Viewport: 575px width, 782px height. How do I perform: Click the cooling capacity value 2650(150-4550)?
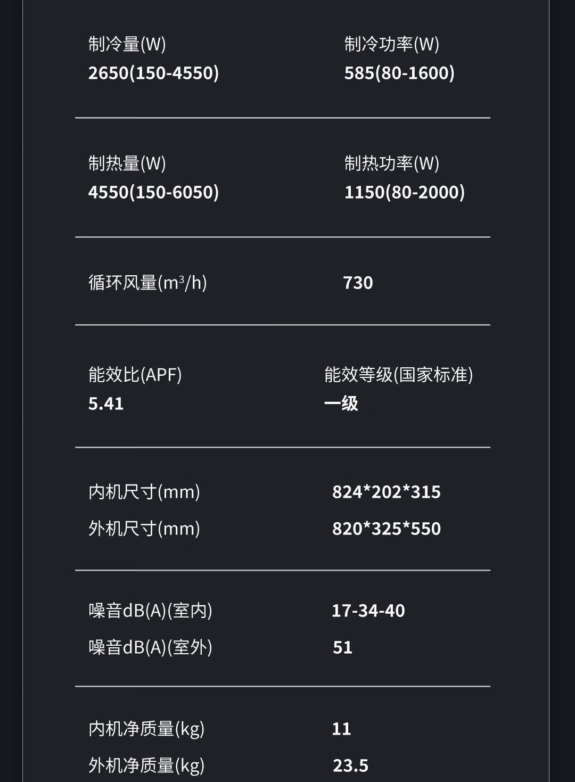[153, 73]
